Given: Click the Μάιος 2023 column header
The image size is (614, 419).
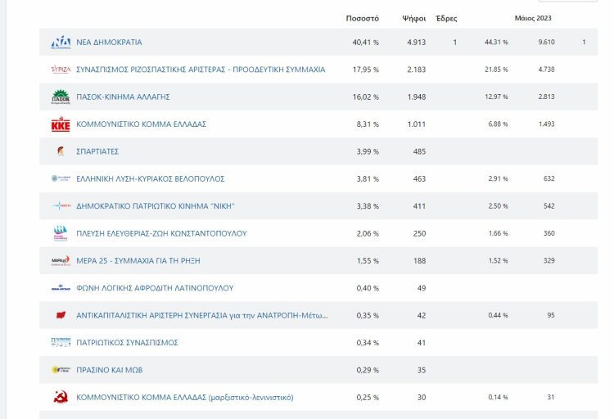Looking at the screenshot, I should (x=533, y=18).
